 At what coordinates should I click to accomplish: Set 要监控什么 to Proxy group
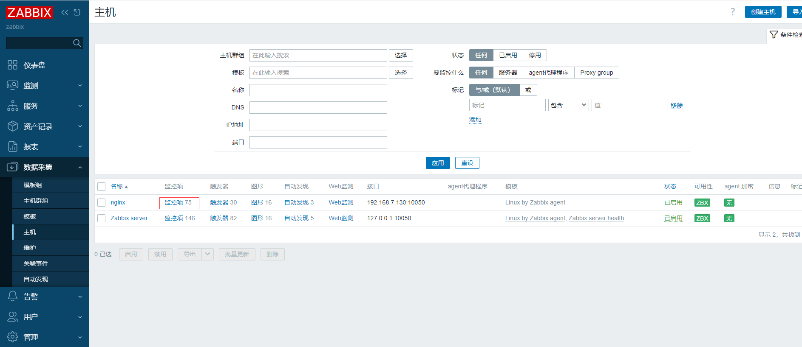tap(596, 73)
